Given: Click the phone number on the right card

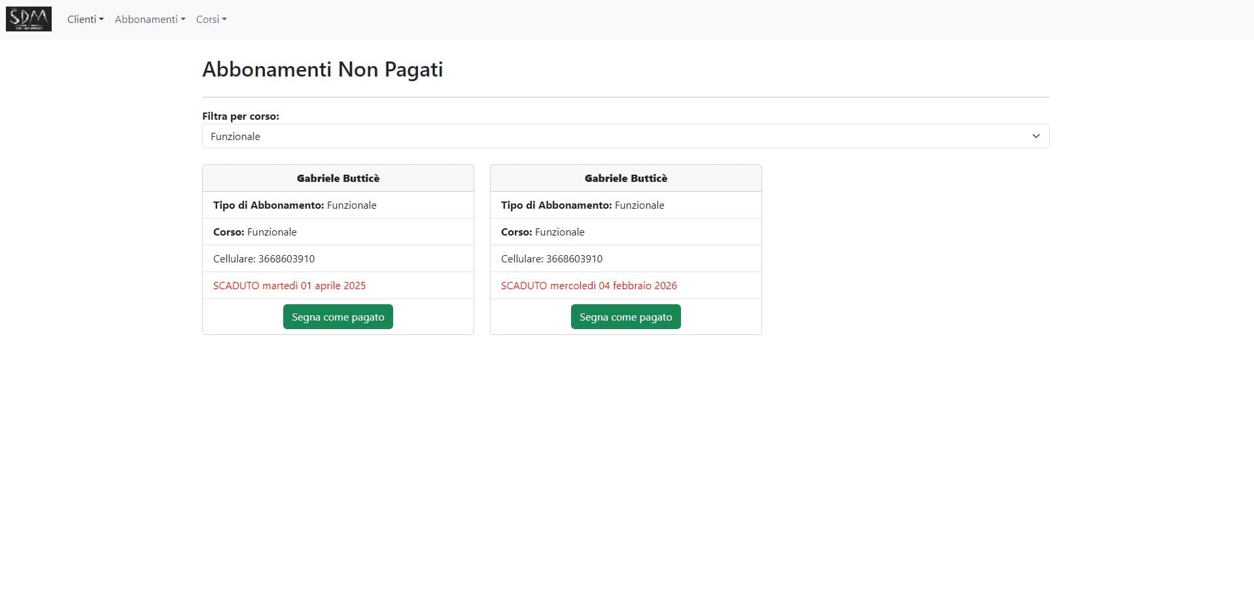Looking at the screenshot, I should coord(551,258).
